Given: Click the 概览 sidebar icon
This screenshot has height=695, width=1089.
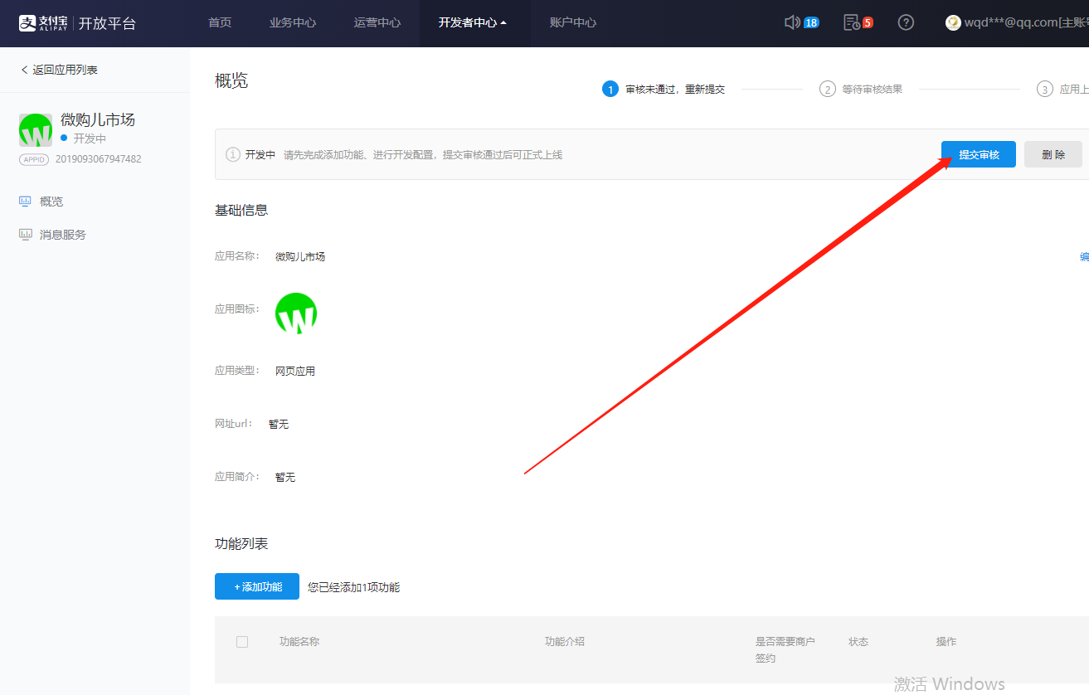Looking at the screenshot, I should (x=26, y=202).
